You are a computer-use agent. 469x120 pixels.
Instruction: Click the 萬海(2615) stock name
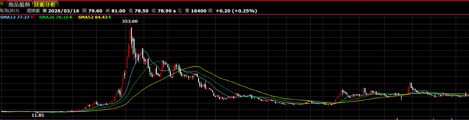10,11
